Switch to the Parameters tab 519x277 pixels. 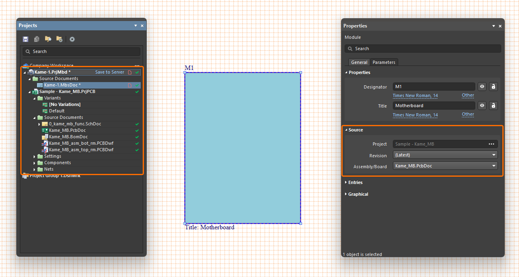[384, 62]
